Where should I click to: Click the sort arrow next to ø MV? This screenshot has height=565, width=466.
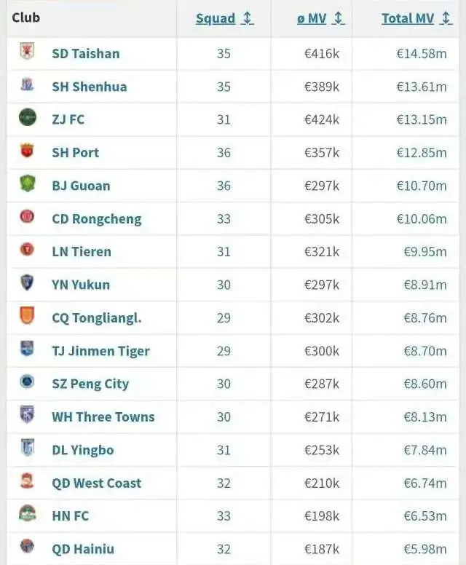click(339, 18)
